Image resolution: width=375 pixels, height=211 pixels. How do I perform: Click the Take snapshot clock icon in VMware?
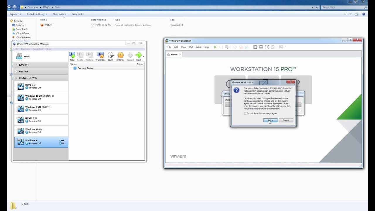pyautogui.click(x=235, y=47)
